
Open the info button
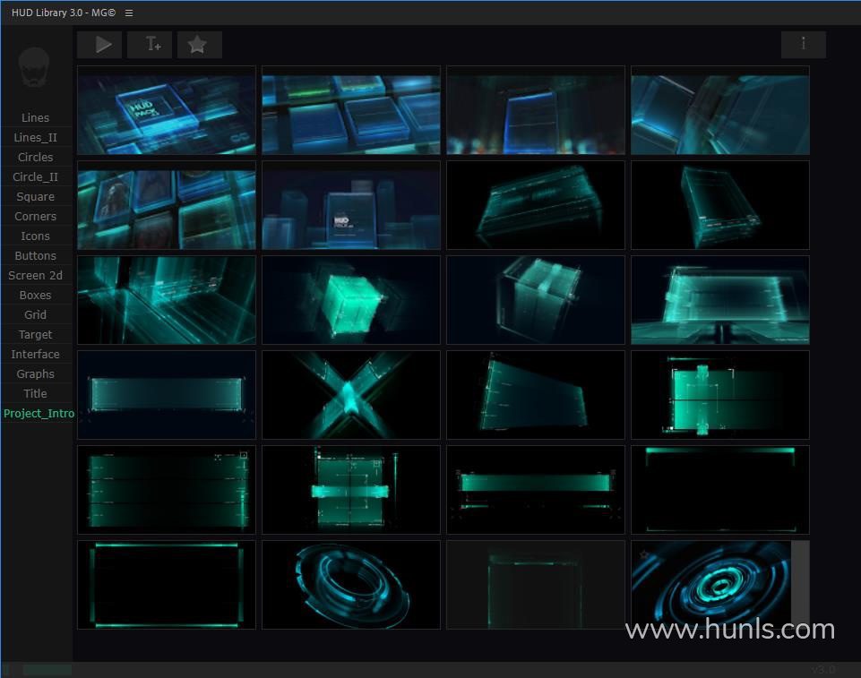tap(804, 45)
